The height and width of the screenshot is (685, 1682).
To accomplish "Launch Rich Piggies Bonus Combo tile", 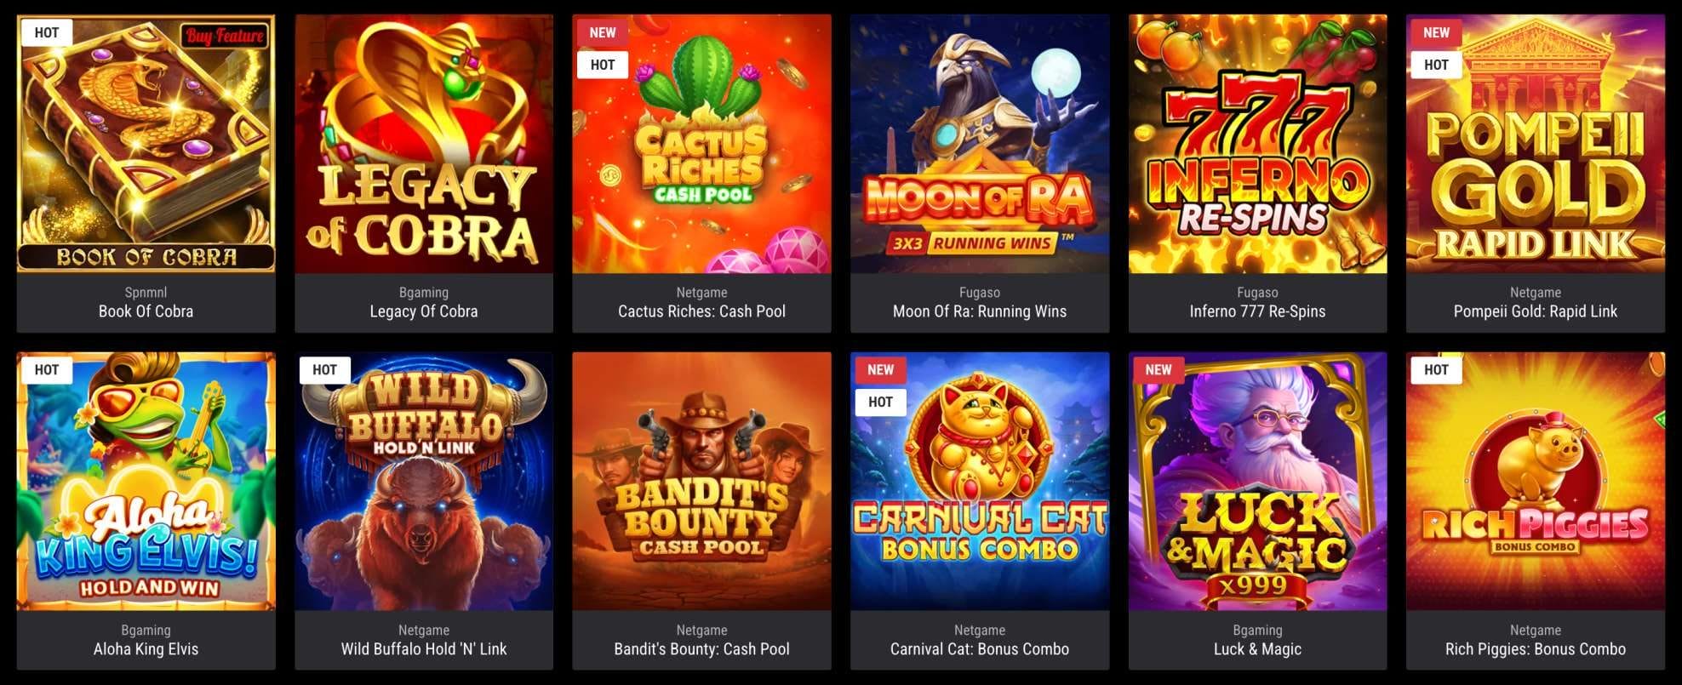I will [x=1536, y=482].
